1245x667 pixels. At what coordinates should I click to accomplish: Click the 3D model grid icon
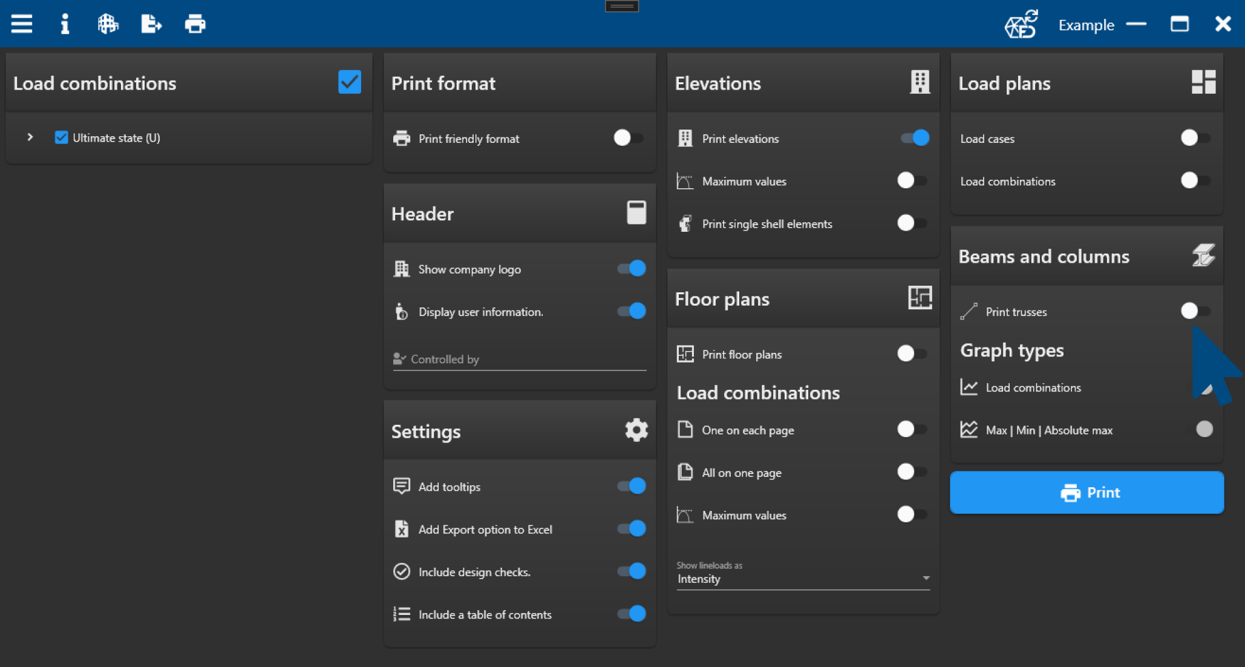coord(108,24)
